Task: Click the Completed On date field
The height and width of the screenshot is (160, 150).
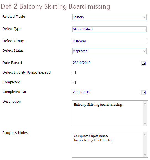Action: [x=107, y=92]
